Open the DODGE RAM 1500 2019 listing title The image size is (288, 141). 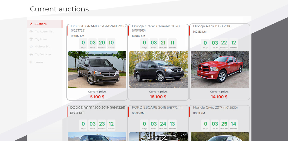pyautogui.click(x=98, y=107)
